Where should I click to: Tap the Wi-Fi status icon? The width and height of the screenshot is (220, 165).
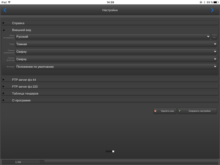click(x=9, y=2)
